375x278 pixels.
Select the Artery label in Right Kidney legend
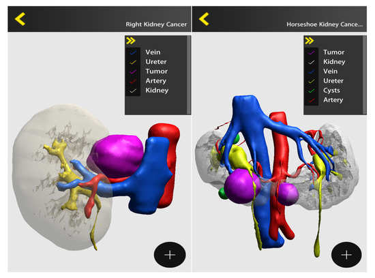[x=156, y=81]
